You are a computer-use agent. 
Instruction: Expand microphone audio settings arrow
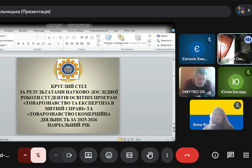click(x=25, y=155)
